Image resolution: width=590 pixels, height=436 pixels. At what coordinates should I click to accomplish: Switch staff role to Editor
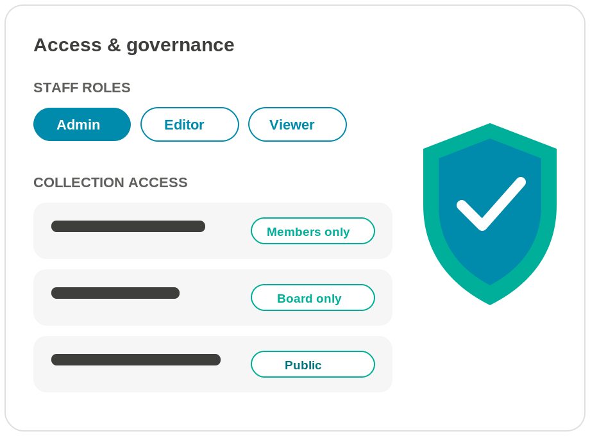point(190,124)
